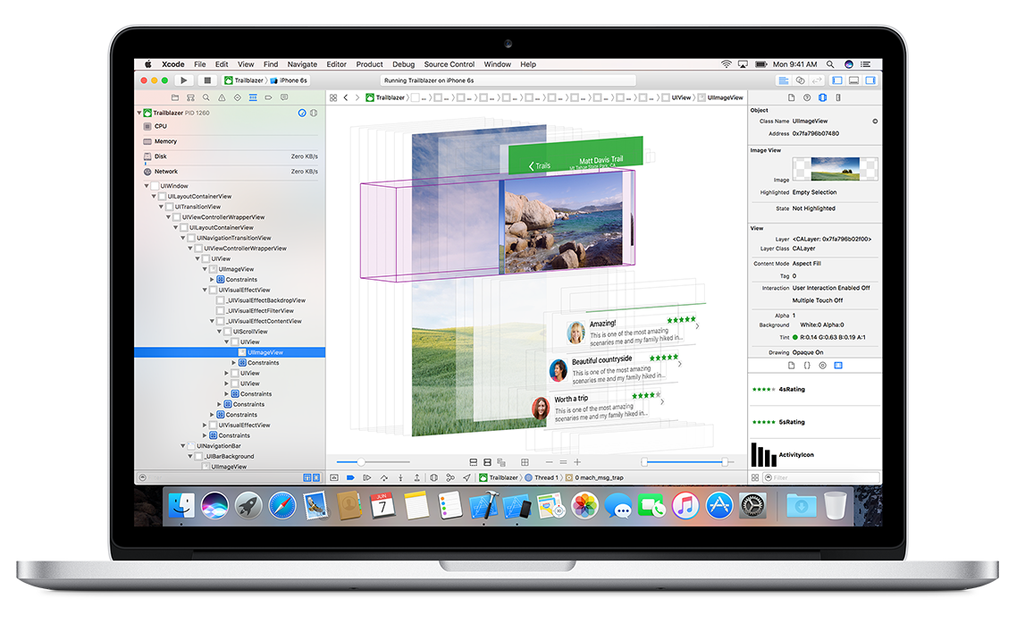The height and width of the screenshot is (624, 1025).
Task: Open the Project navigator folder icon
Action: click(174, 97)
